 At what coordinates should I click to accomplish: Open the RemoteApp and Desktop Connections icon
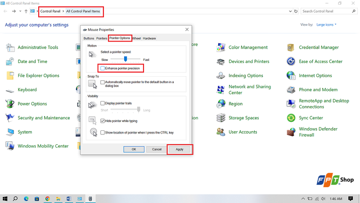coord(291,104)
